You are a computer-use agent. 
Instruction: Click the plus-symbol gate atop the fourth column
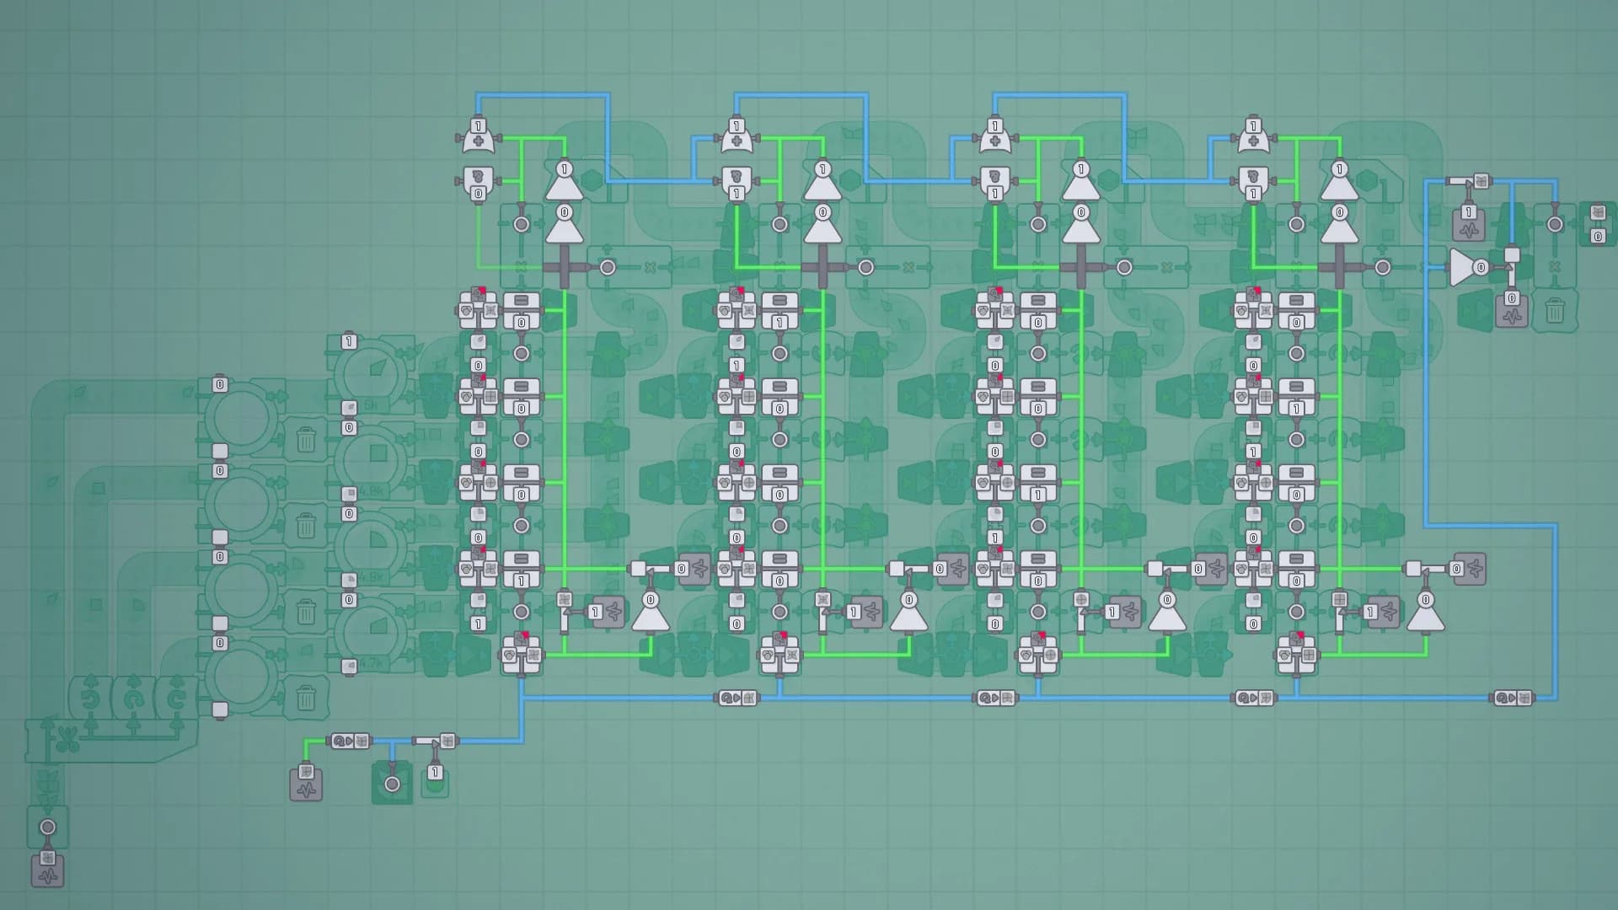pos(1253,135)
